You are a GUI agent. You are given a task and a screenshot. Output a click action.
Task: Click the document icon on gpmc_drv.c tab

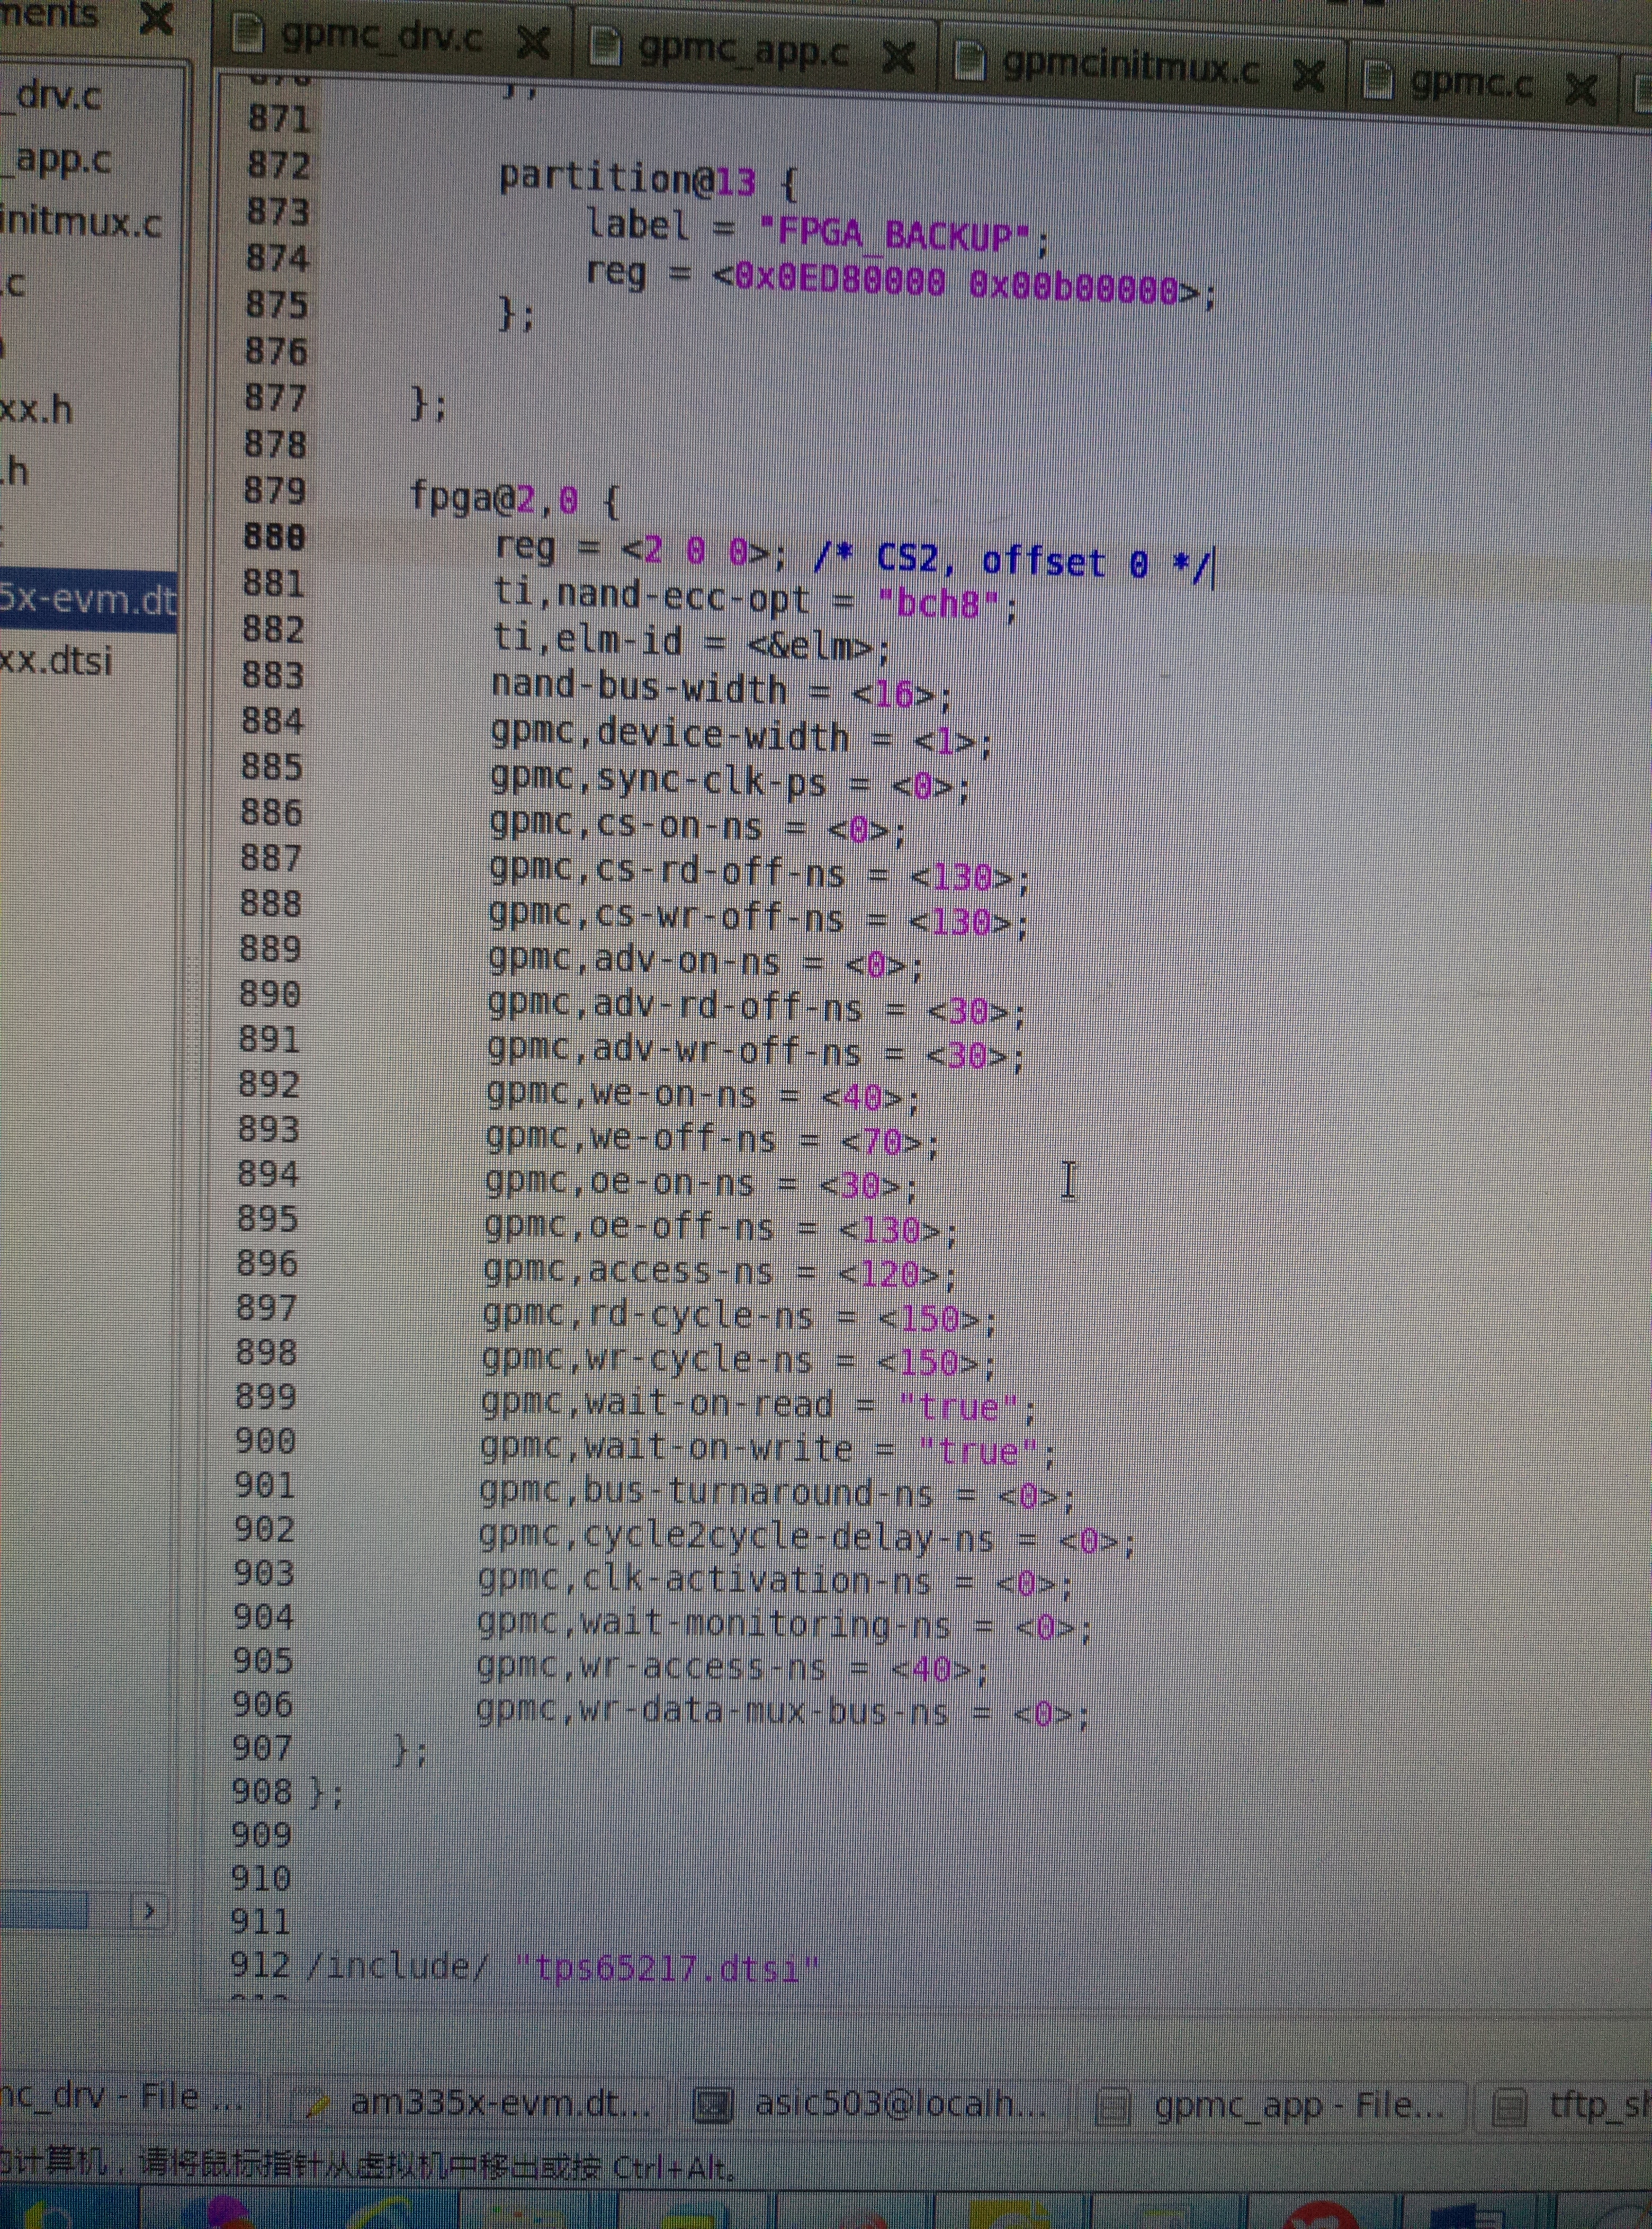click(247, 34)
